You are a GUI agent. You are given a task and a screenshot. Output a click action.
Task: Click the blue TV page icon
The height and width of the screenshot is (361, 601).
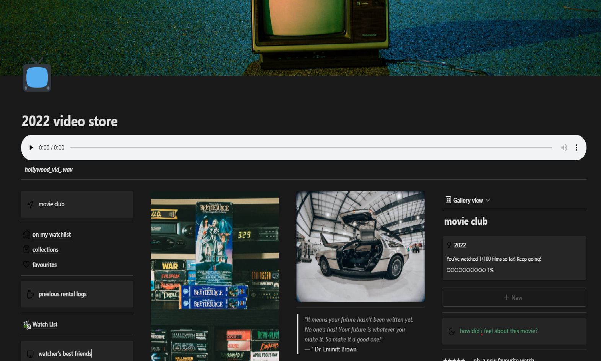[x=37, y=76]
